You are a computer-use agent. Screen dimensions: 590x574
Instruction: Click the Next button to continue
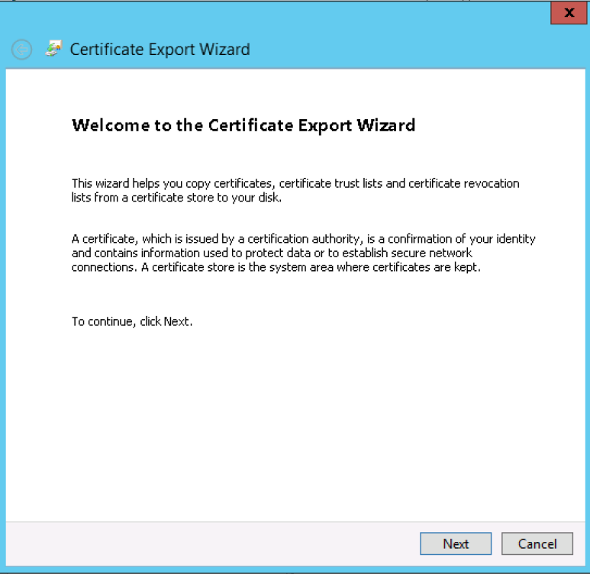[x=456, y=543]
